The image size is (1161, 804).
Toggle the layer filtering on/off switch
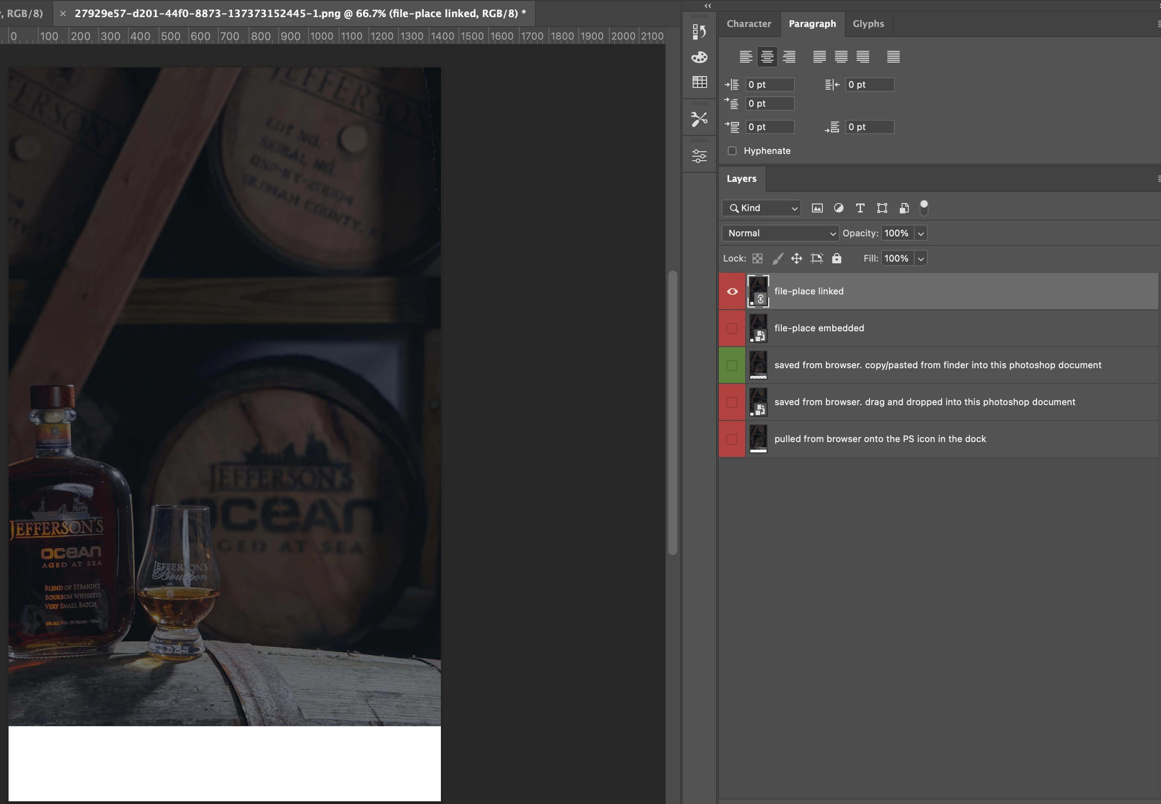[x=924, y=207]
